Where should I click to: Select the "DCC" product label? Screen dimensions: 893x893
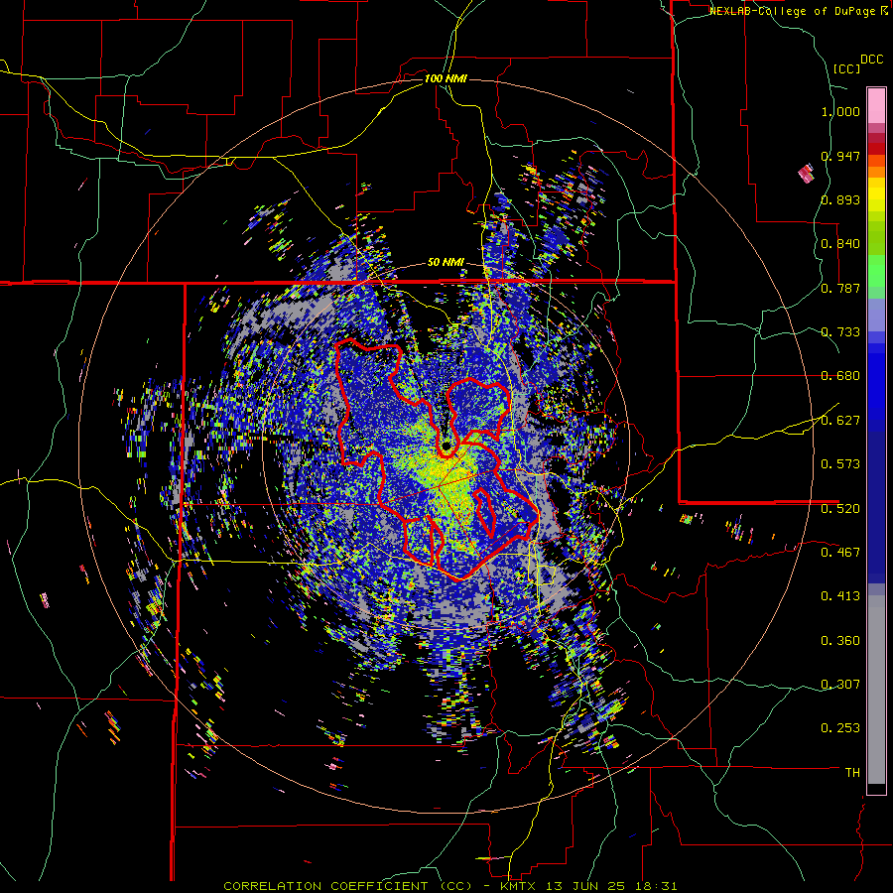[x=872, y=60]
